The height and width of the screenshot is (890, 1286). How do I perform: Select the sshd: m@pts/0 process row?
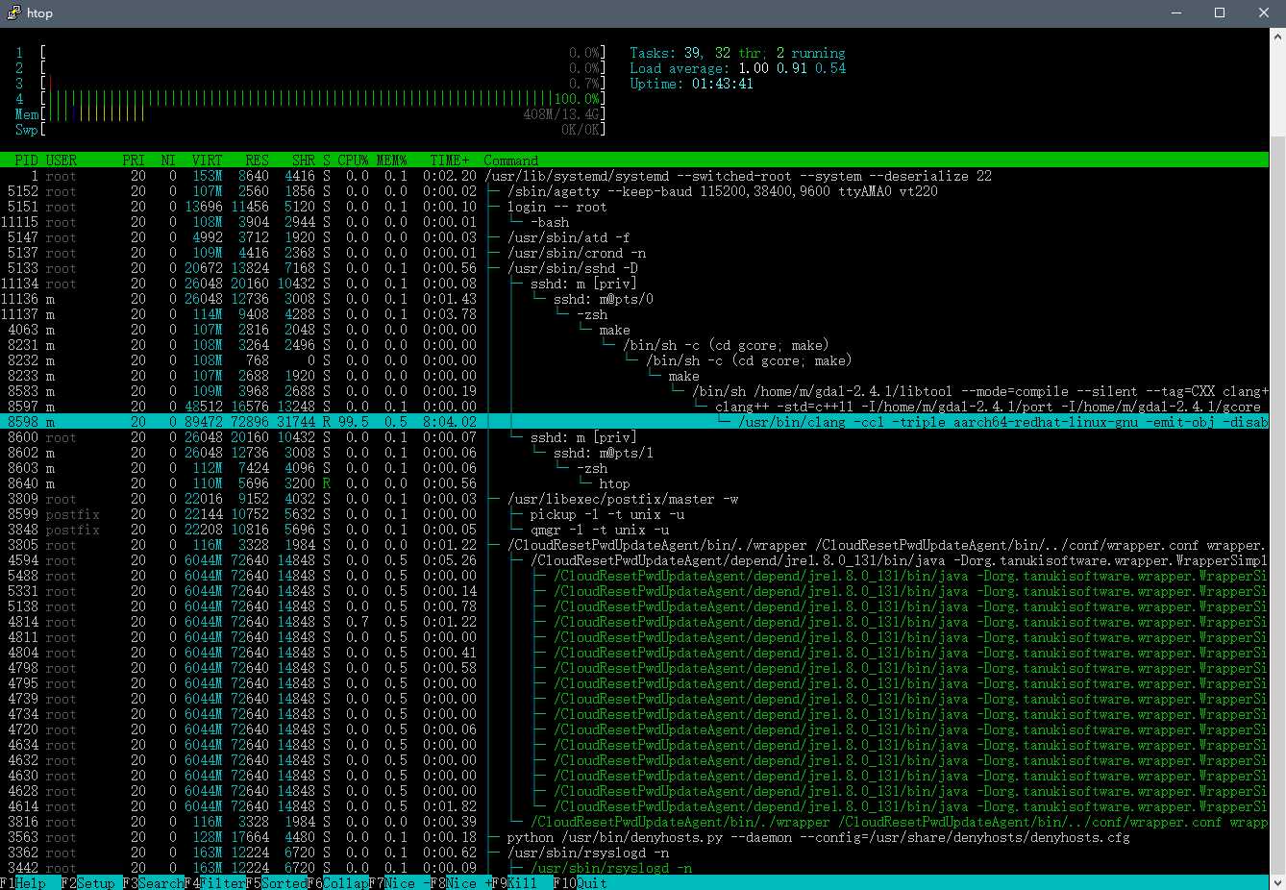point(634,299)
